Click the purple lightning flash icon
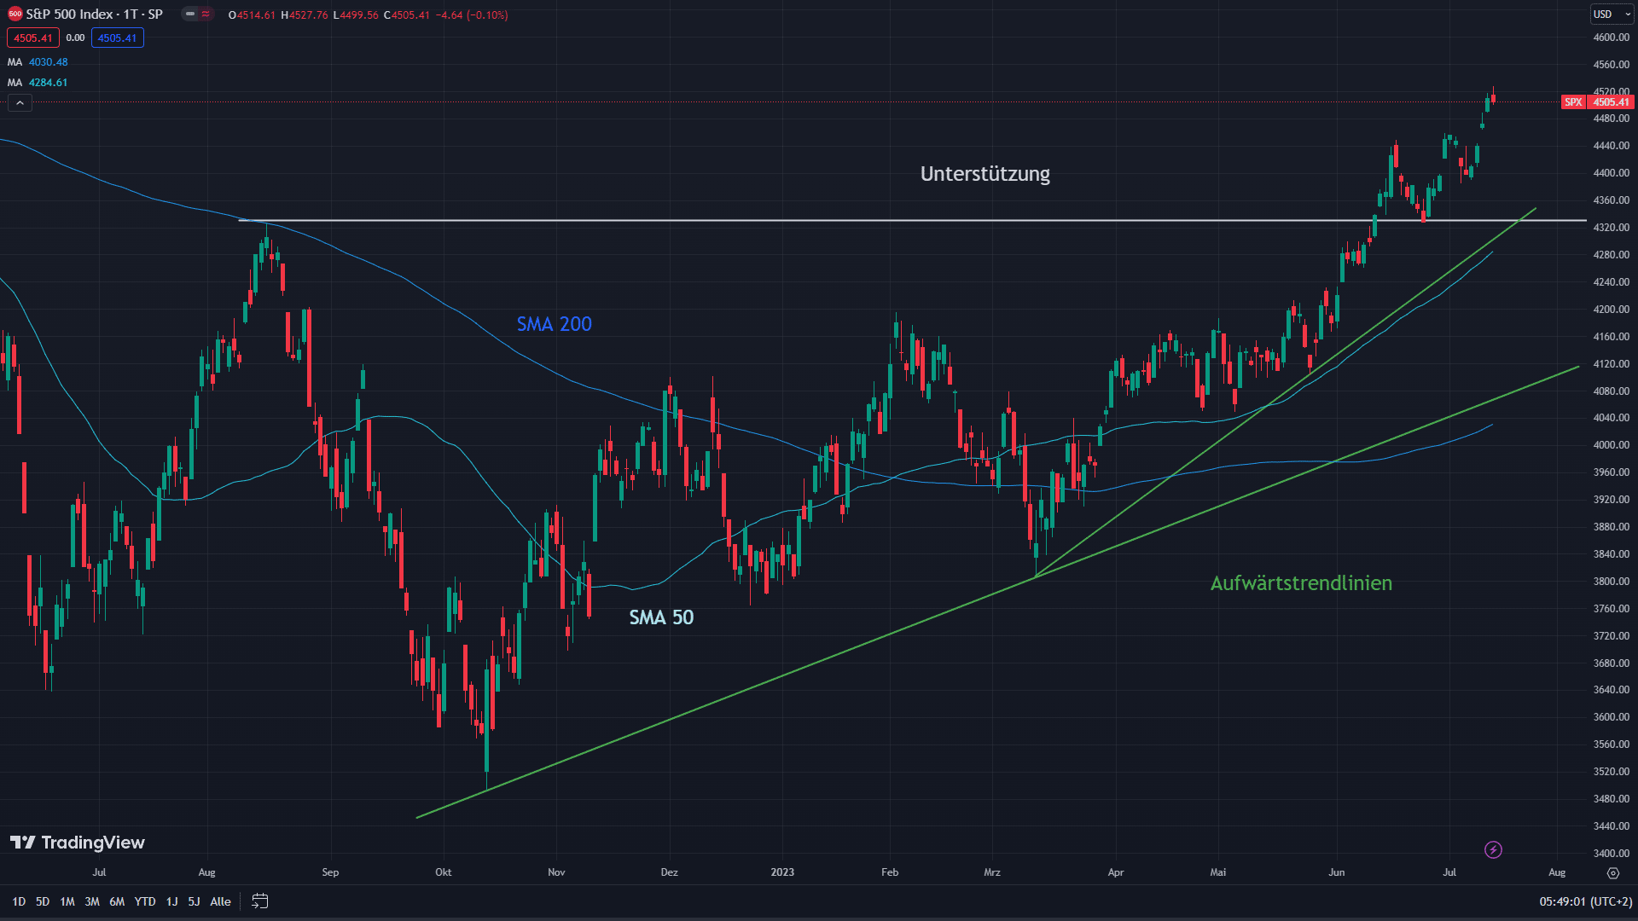Image resolution: width=1638 pixels, height=921 pixels. point(1493,849)
